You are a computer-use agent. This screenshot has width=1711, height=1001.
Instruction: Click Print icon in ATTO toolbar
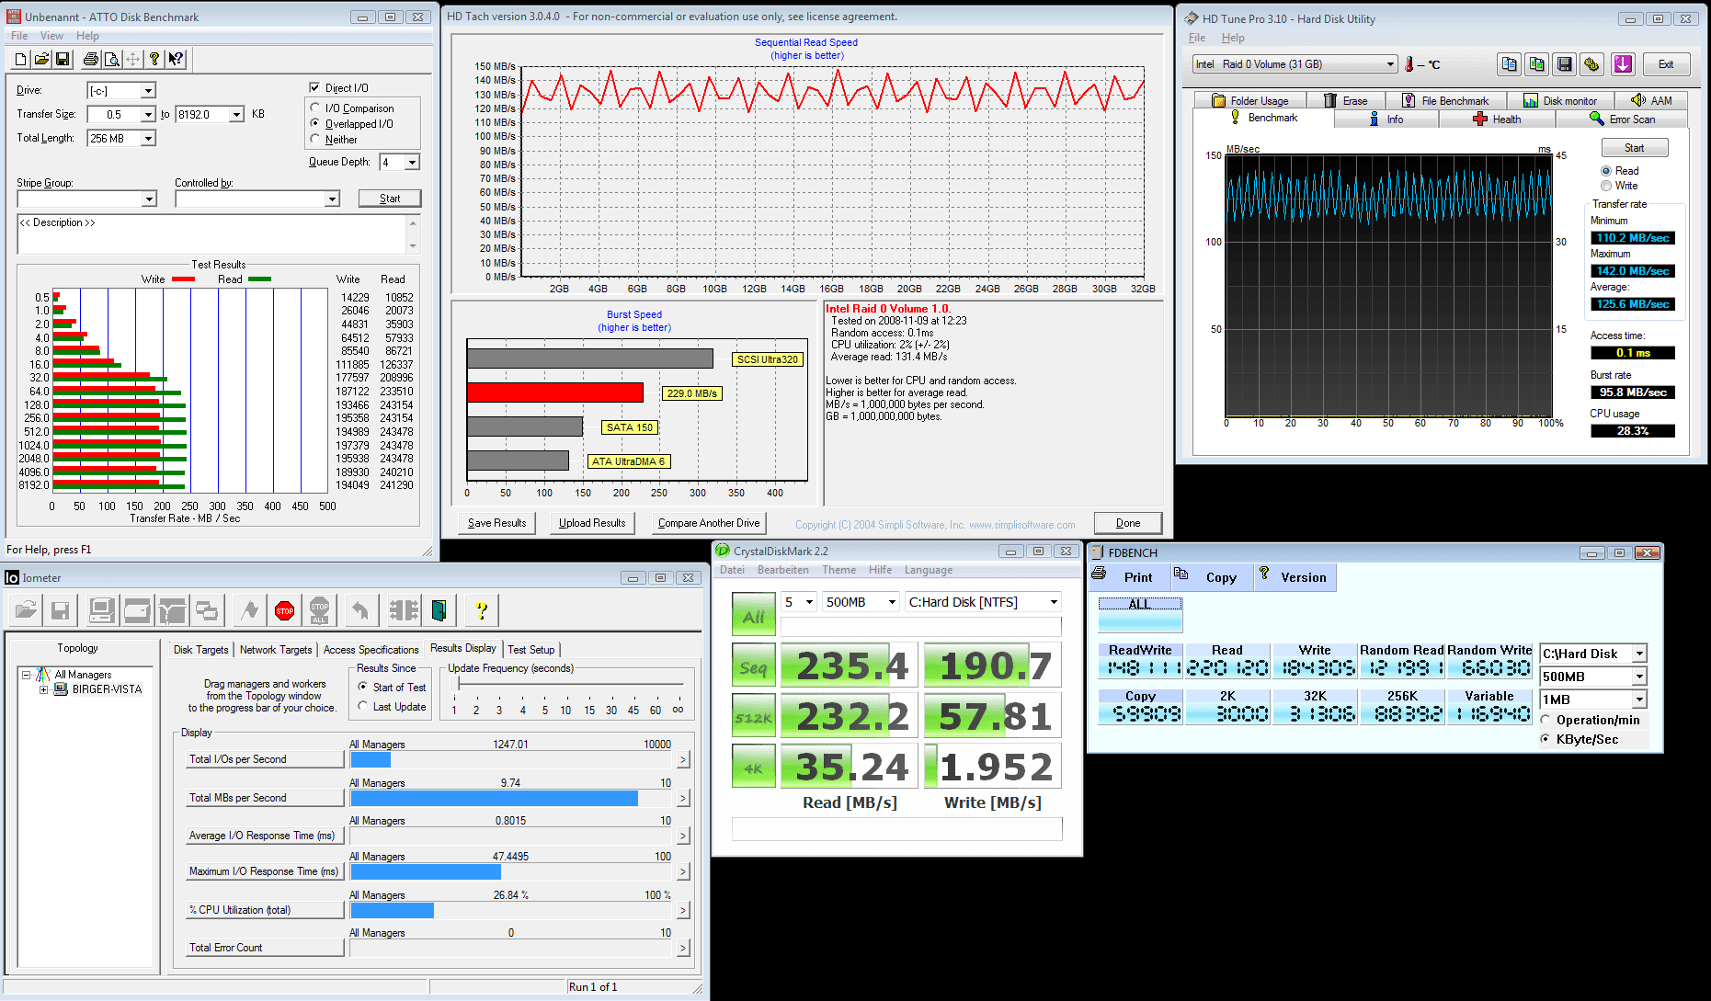90,59
